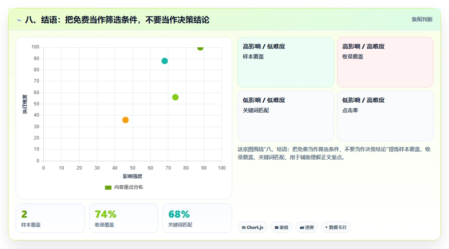The image size is (449, 249).
Task: Click the 象限判断 label in header
Action: click(x=422, y=20)
